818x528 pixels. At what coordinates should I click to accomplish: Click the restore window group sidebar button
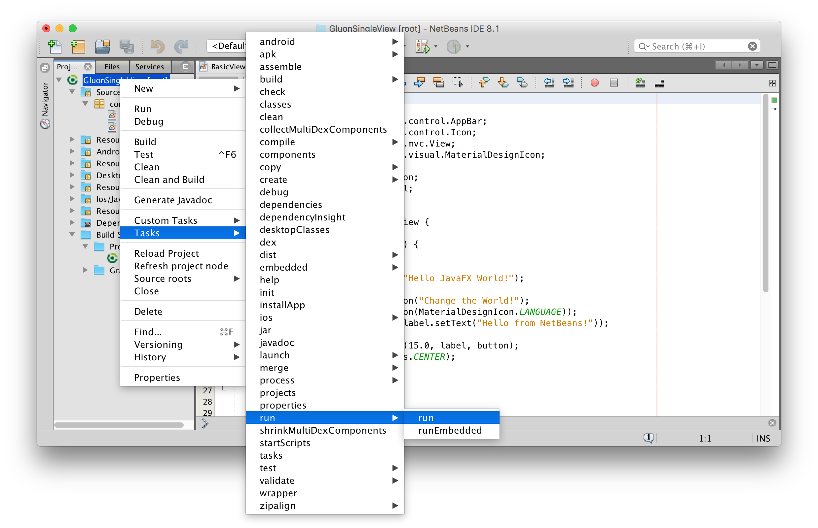click(45, 68)
